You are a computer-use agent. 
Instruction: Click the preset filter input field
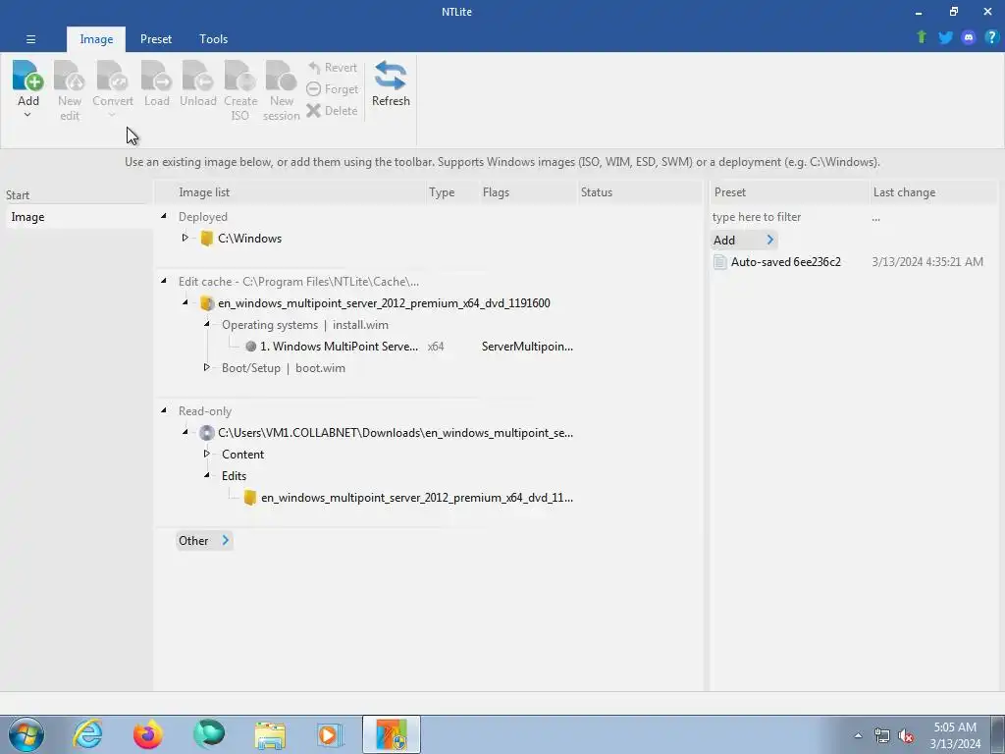pyautogui.click(x=789, y=217)
